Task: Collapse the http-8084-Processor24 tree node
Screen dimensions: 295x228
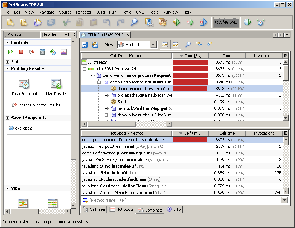Action: [x=84, y=69]
